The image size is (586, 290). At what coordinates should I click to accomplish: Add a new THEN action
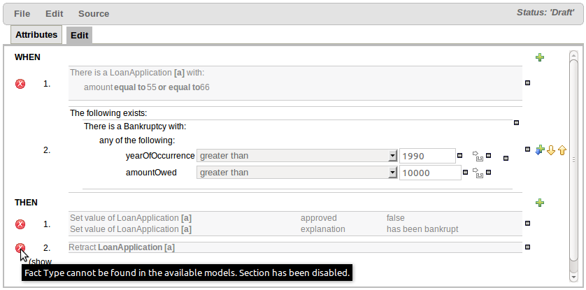point(539,203)
